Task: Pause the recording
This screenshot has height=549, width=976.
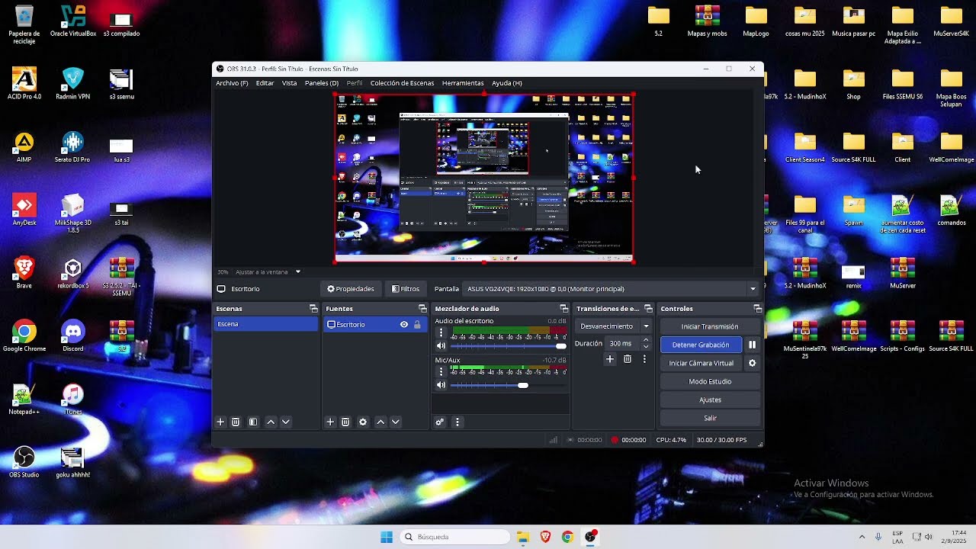Action: [x=753, y=345]
